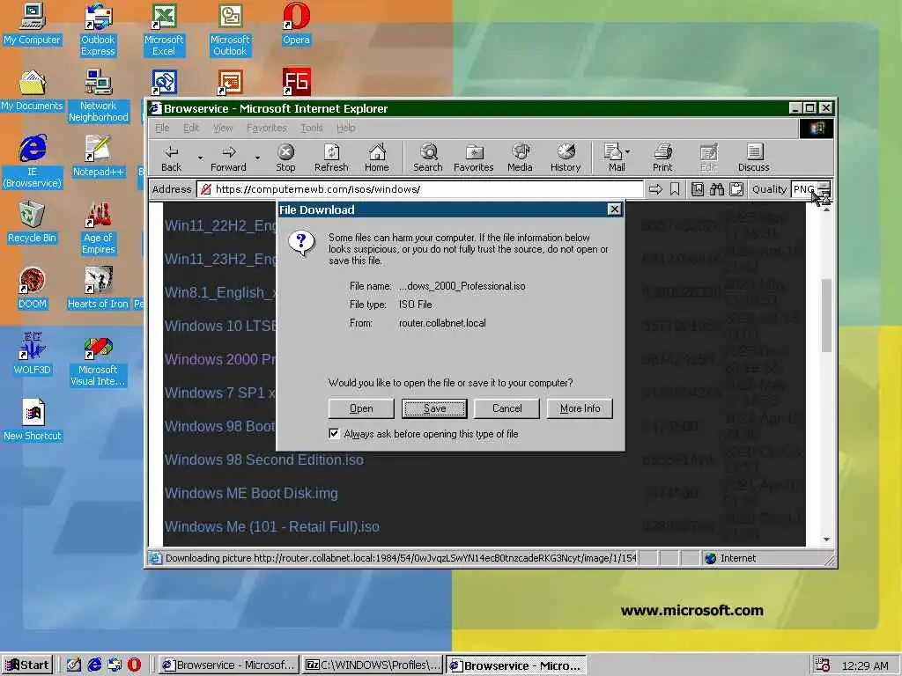Select the Outlook Express desktop icon
The image size is (902, 676).
tap(98, 29)
